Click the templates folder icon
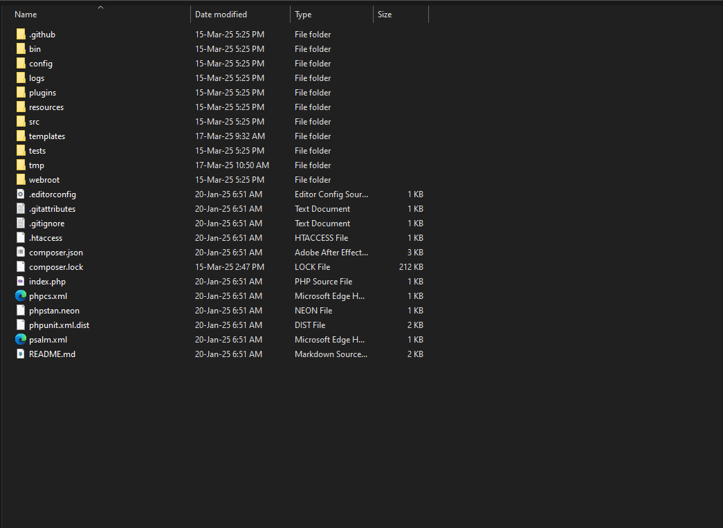 [21, 136]
